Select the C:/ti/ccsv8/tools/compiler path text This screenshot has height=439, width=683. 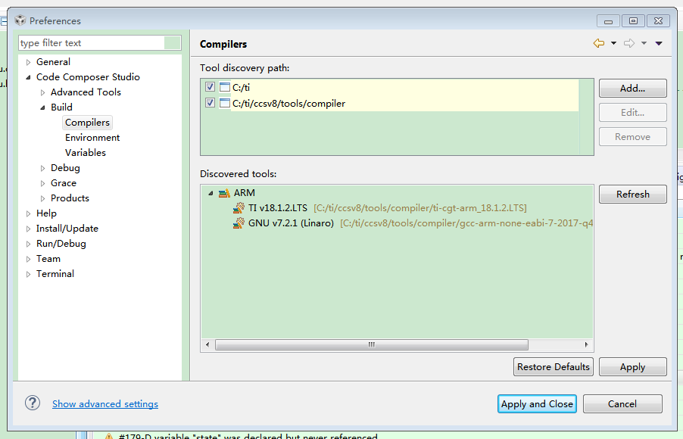[x=288, y=103]
